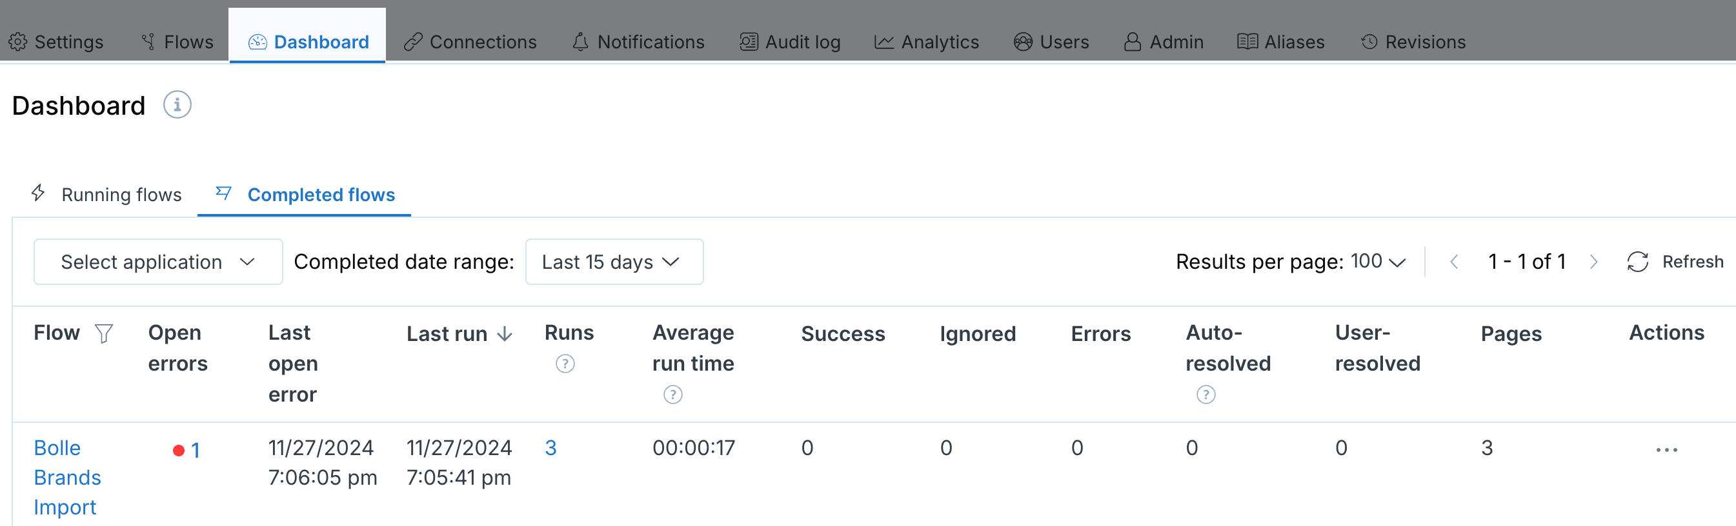
Task: Click the Pages value 3
Action: [x=1487, y=448]
